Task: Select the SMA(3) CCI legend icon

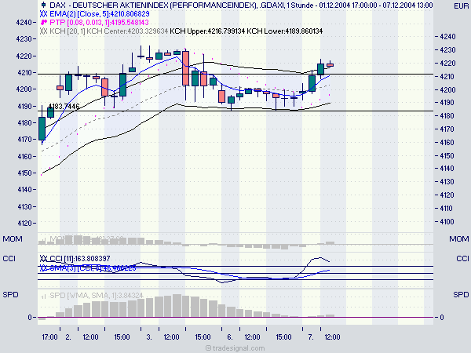Action: click(44, 267)
